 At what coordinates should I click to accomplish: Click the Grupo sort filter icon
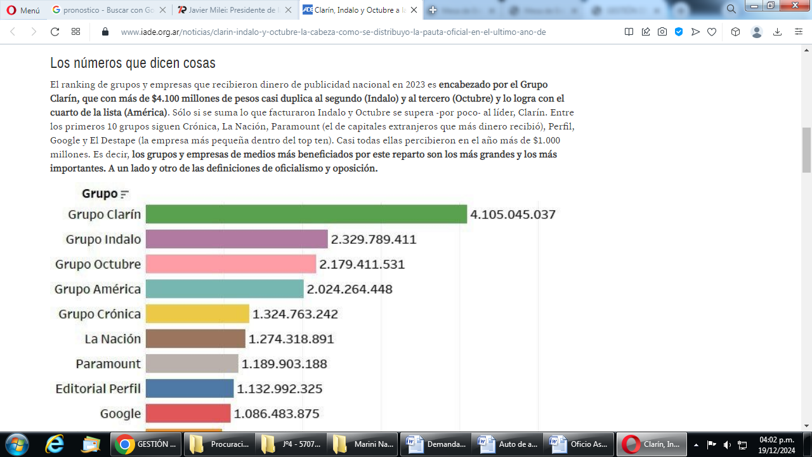pos(125,195)
